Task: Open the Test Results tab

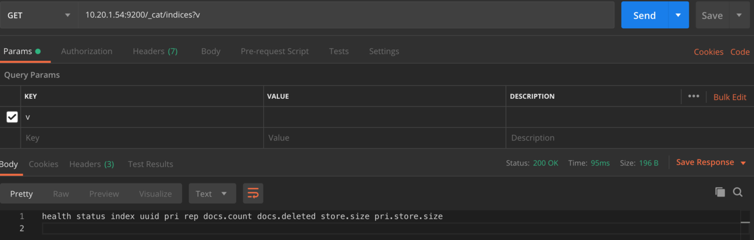Action: coord(151,164)
